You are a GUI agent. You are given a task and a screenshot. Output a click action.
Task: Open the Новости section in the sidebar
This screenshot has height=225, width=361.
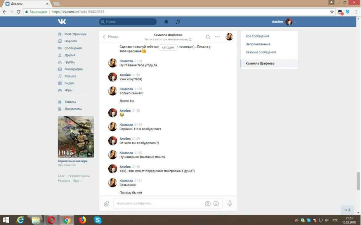coord(71,41)
